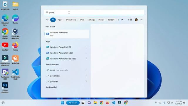Switch to the People filter tab
Screen dimensions: 188x106
point(101,20)
